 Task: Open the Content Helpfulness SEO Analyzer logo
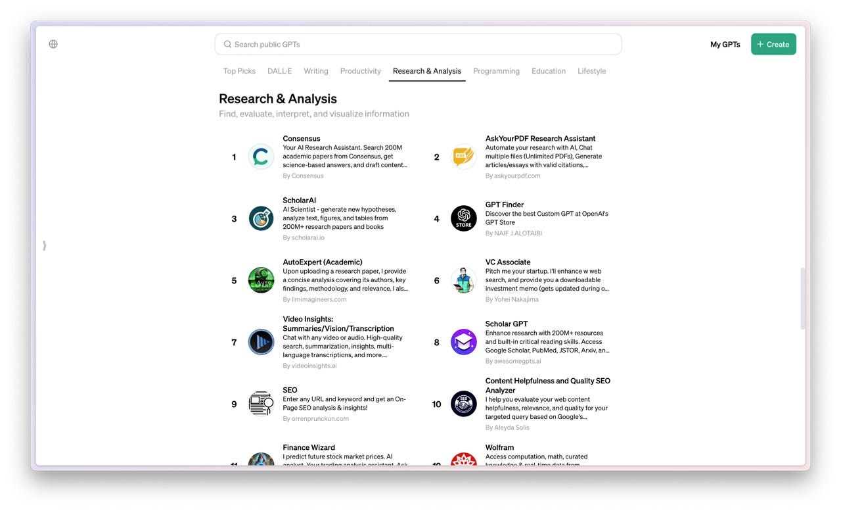click(x=463, y=404)
